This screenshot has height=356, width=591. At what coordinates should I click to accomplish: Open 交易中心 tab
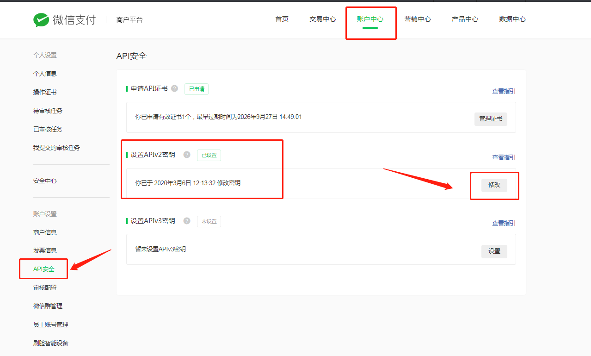tap(323, 19)
